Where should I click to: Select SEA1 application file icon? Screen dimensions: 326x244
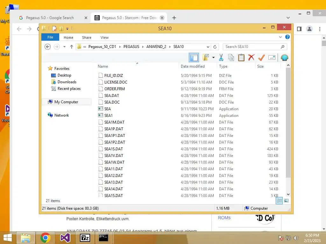coord(101,115)
